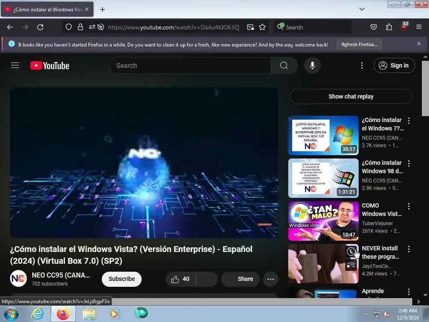Open the NEO CC95 (CANA... channel name link

(x=61, y=275)
